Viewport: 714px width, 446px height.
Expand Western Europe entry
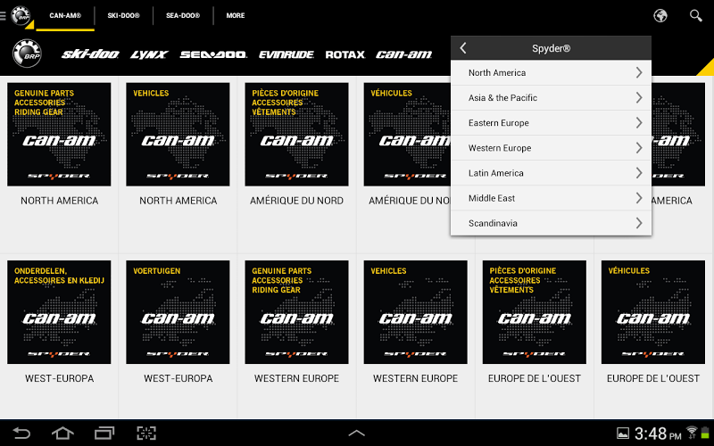tap(551, 148)
